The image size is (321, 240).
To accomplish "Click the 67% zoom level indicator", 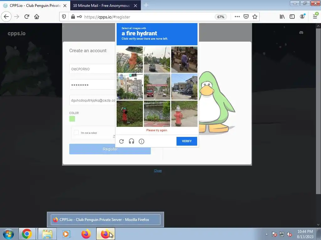I will point(220,17).
